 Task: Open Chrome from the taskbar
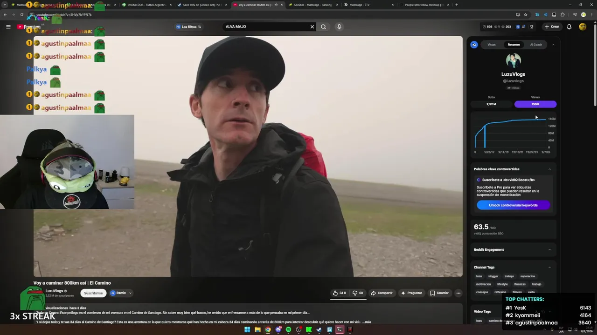[268, 330]
